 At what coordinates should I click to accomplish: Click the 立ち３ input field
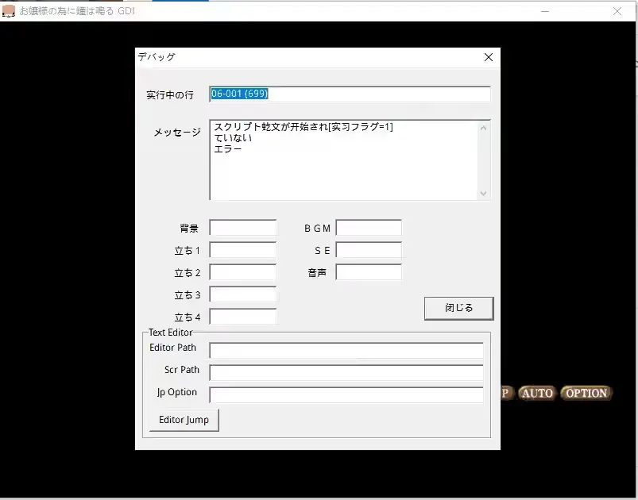243,294
